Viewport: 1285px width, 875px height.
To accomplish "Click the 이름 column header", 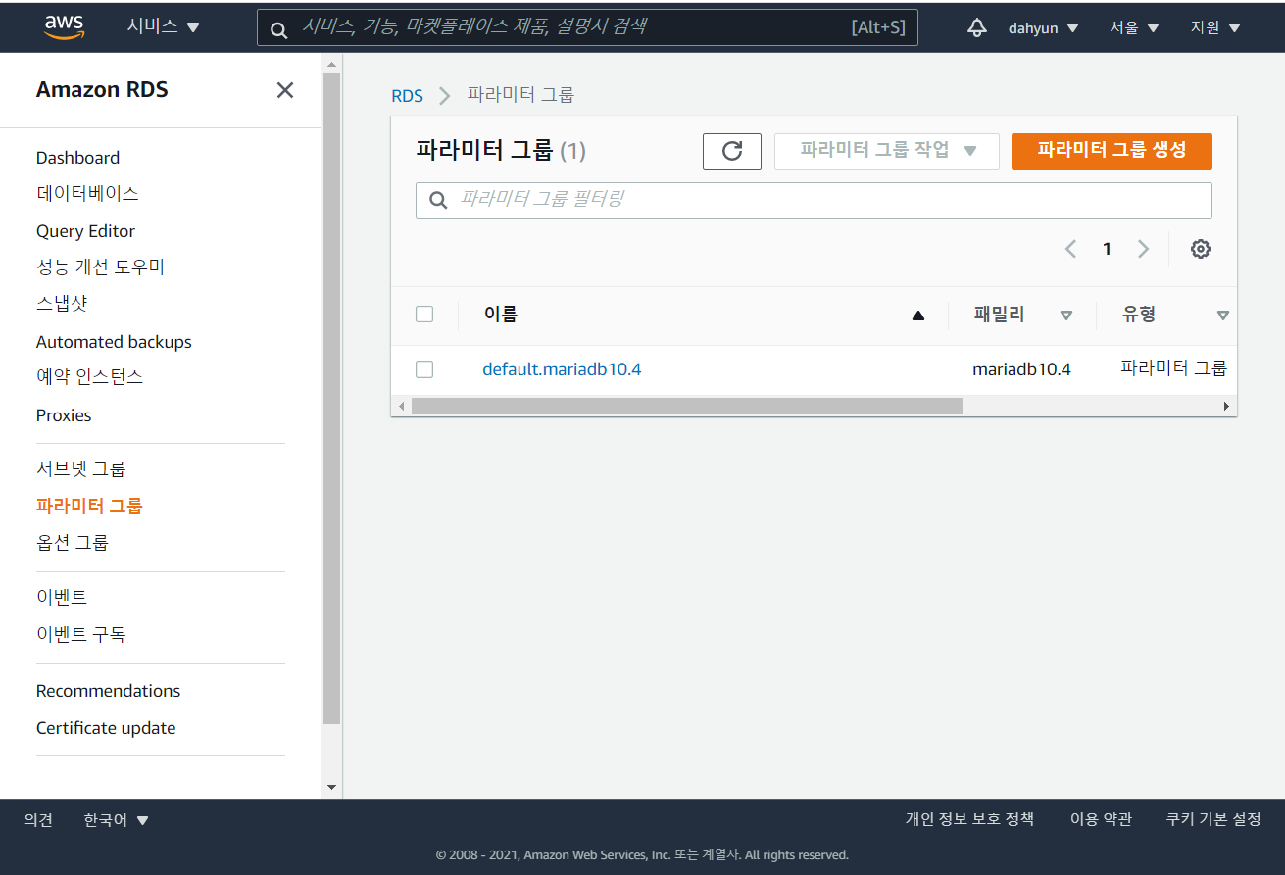I will [501, 315].
